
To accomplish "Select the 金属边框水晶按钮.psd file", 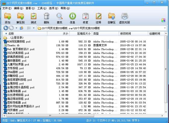I will coord(21,87).
